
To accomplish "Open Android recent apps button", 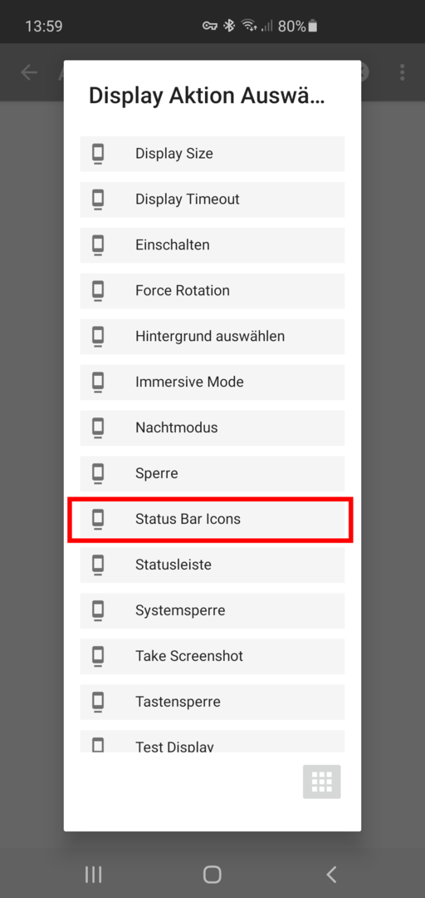I will tap(93, 875).
